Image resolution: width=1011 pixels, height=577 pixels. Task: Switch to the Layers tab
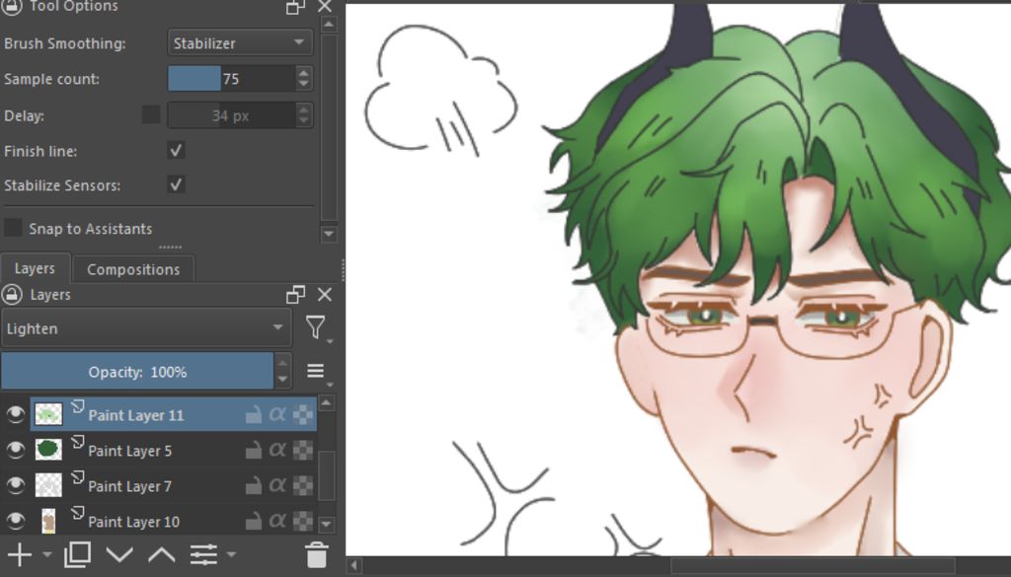[35, 268]
